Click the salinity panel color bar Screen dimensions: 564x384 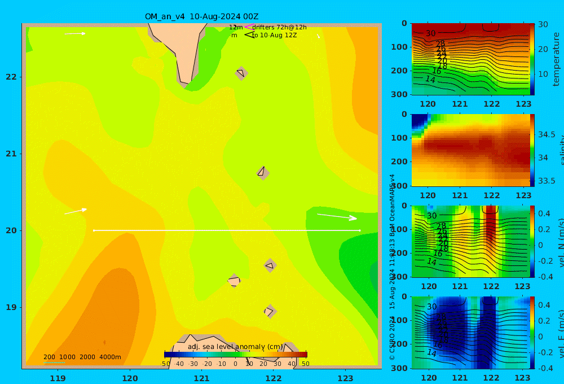coord(532,150)
